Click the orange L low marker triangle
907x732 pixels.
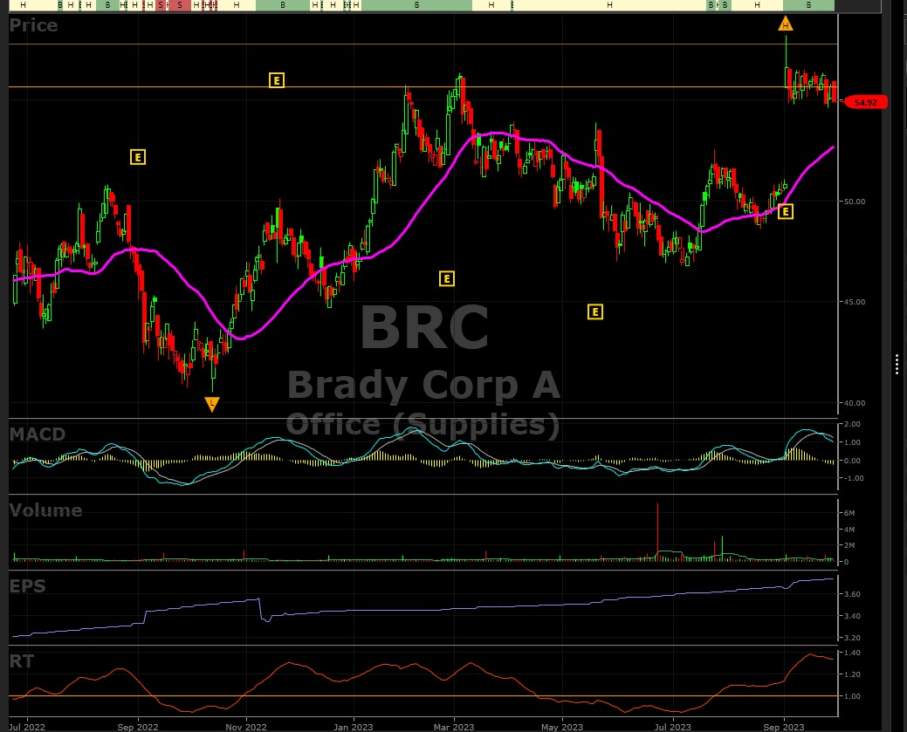point(212,403)
